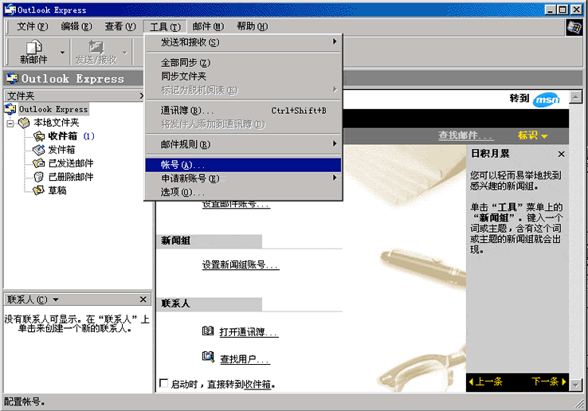The image size is (588, 411).
Task: Select 选项(O)... from the Tools menu
Action: point(243,192)
